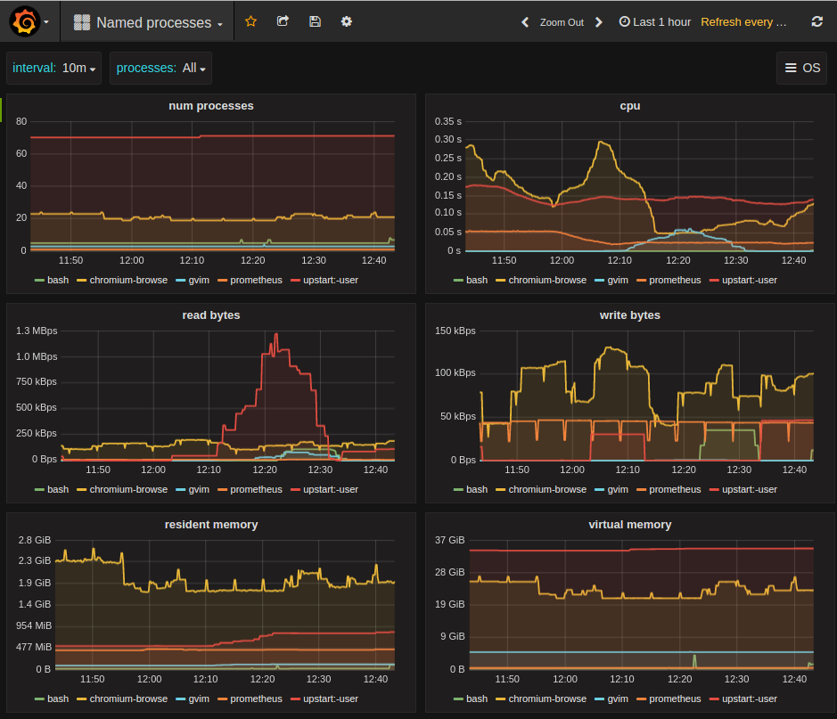Refresh the dashboard with refresh icon
The height and width of the screenshot is (719, 837).
click(x=816, y=22)
